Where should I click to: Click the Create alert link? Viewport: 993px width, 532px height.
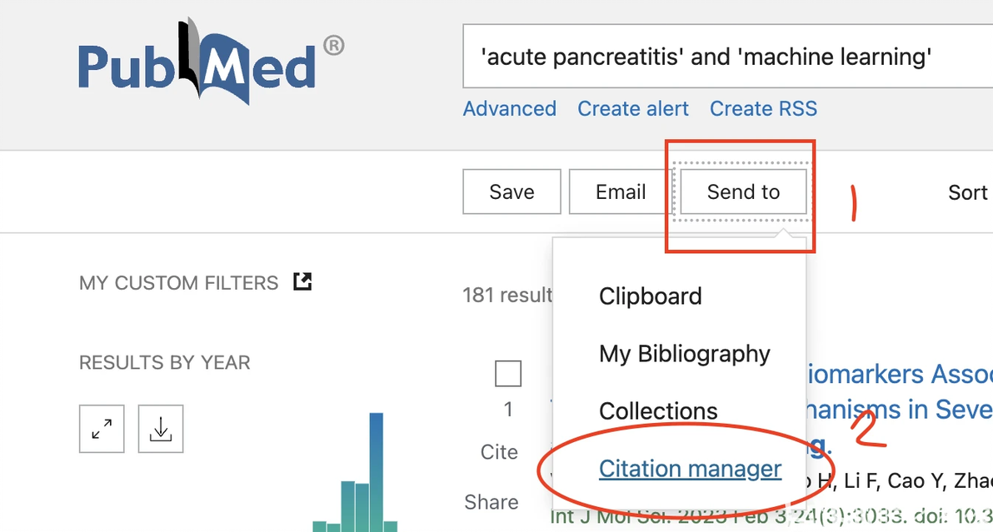(x=633, y=109)
